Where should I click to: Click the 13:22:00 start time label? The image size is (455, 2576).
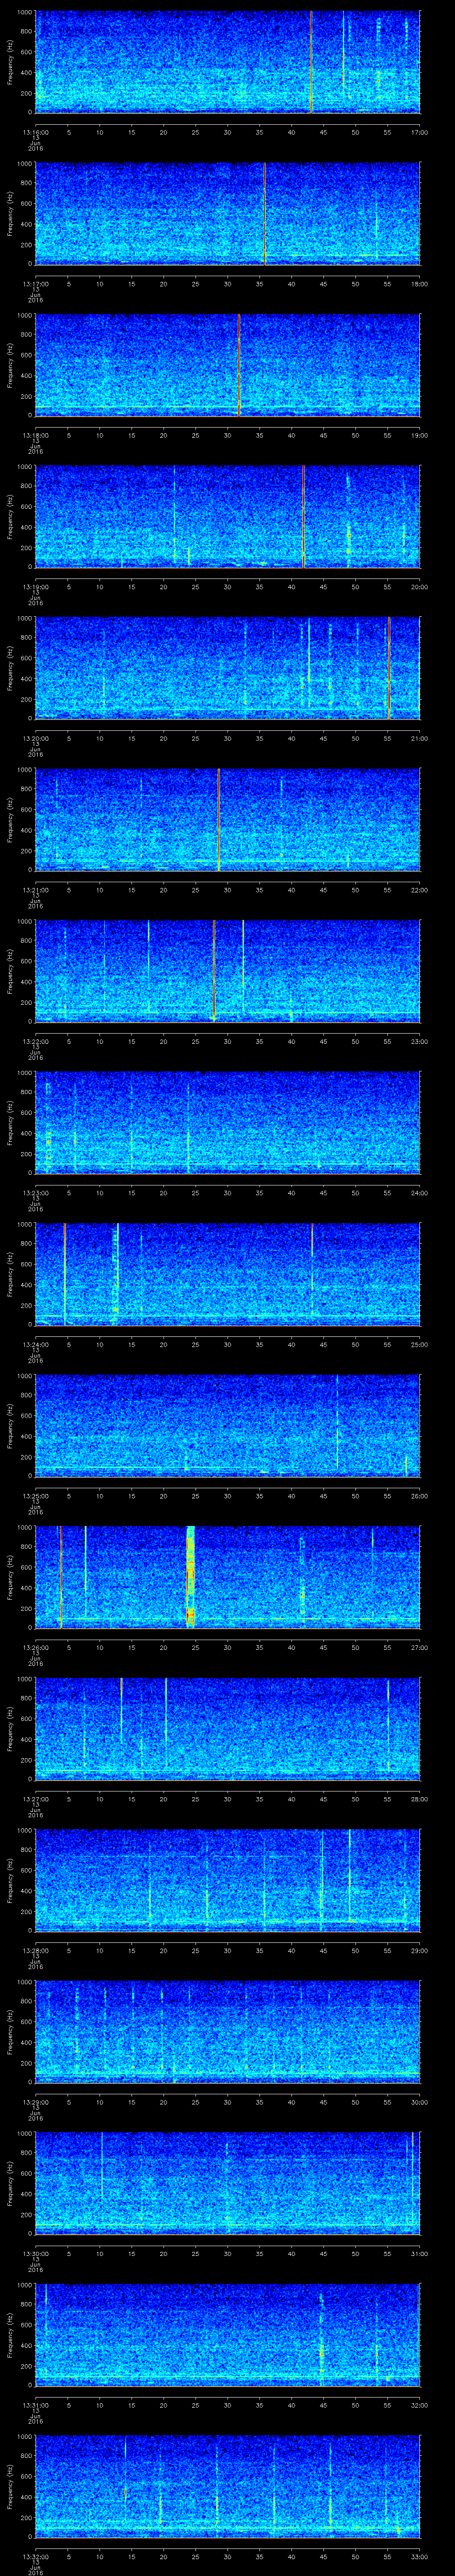[35, 1041]
